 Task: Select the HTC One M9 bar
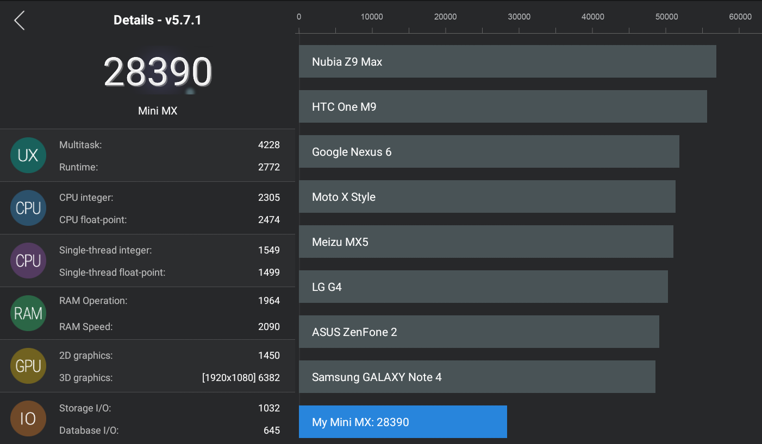click(503, 106)
